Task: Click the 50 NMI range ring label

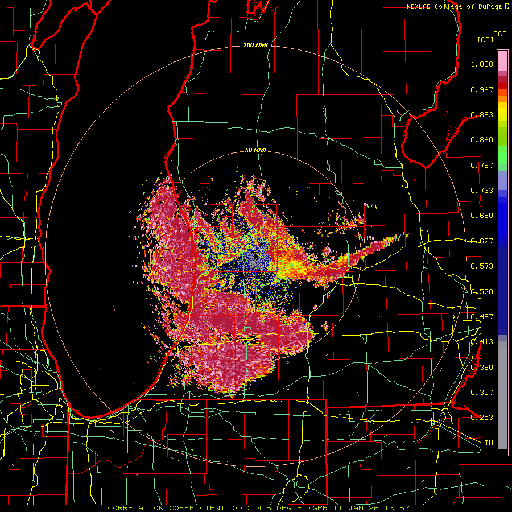Action: [255, 151]
